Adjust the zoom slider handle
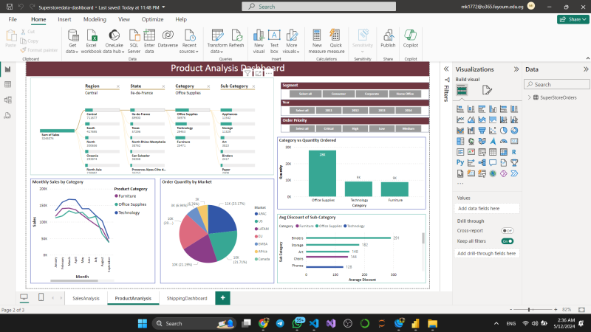 [529, 310]
